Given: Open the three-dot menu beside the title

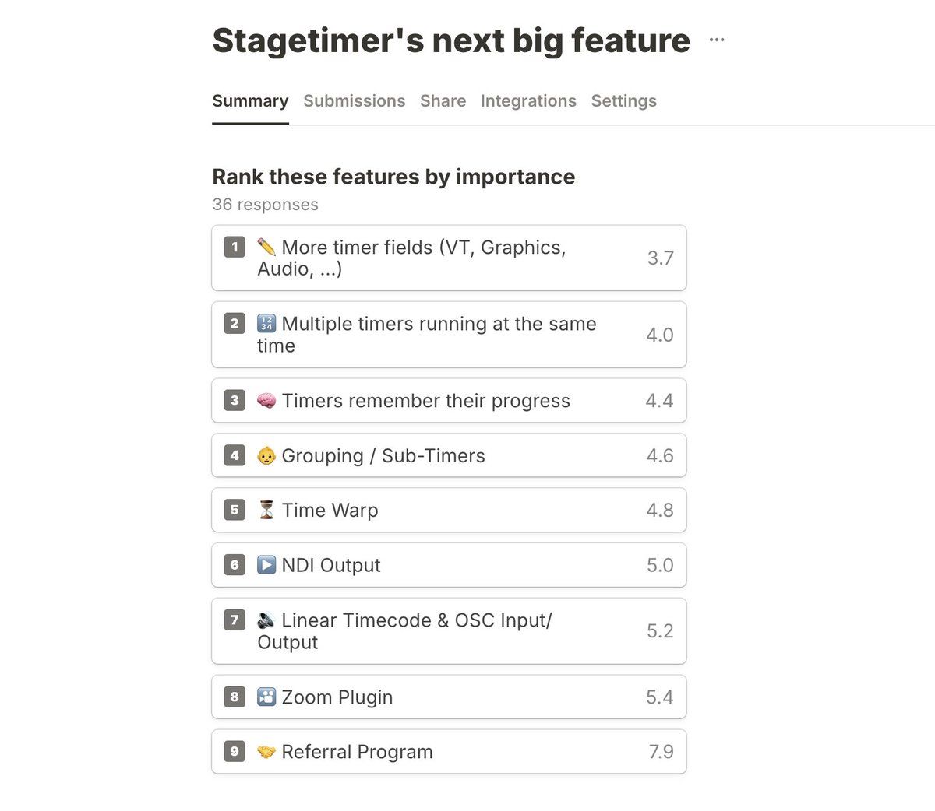Looking at the screenshot, I should coord(717,40).
